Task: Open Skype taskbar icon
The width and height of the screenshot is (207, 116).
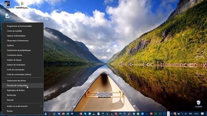Action: [x=85, y=114]
